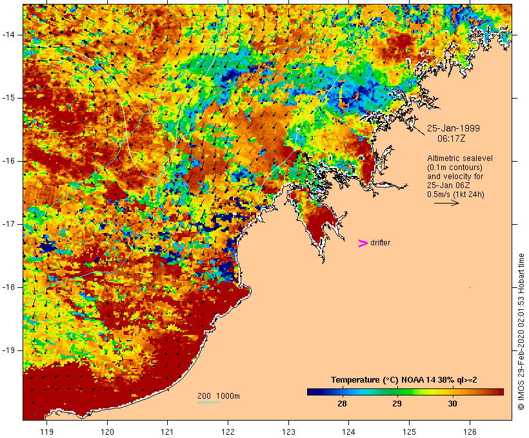
Task: Click the '124' longitude axis label
Action: [348, 432]
